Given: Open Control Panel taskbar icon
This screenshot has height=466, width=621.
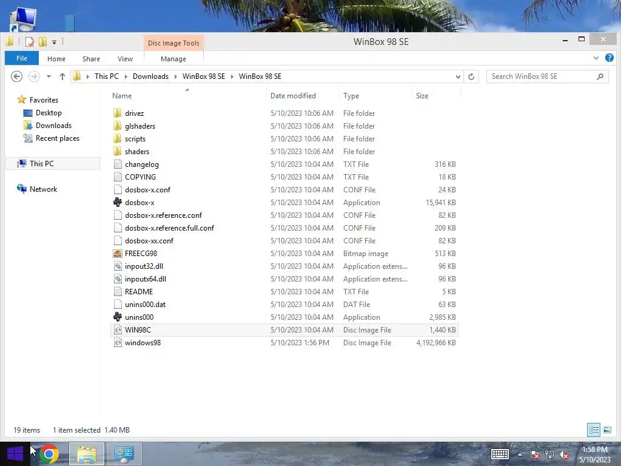Looking at the screenshot, I should tap(124, 454).
